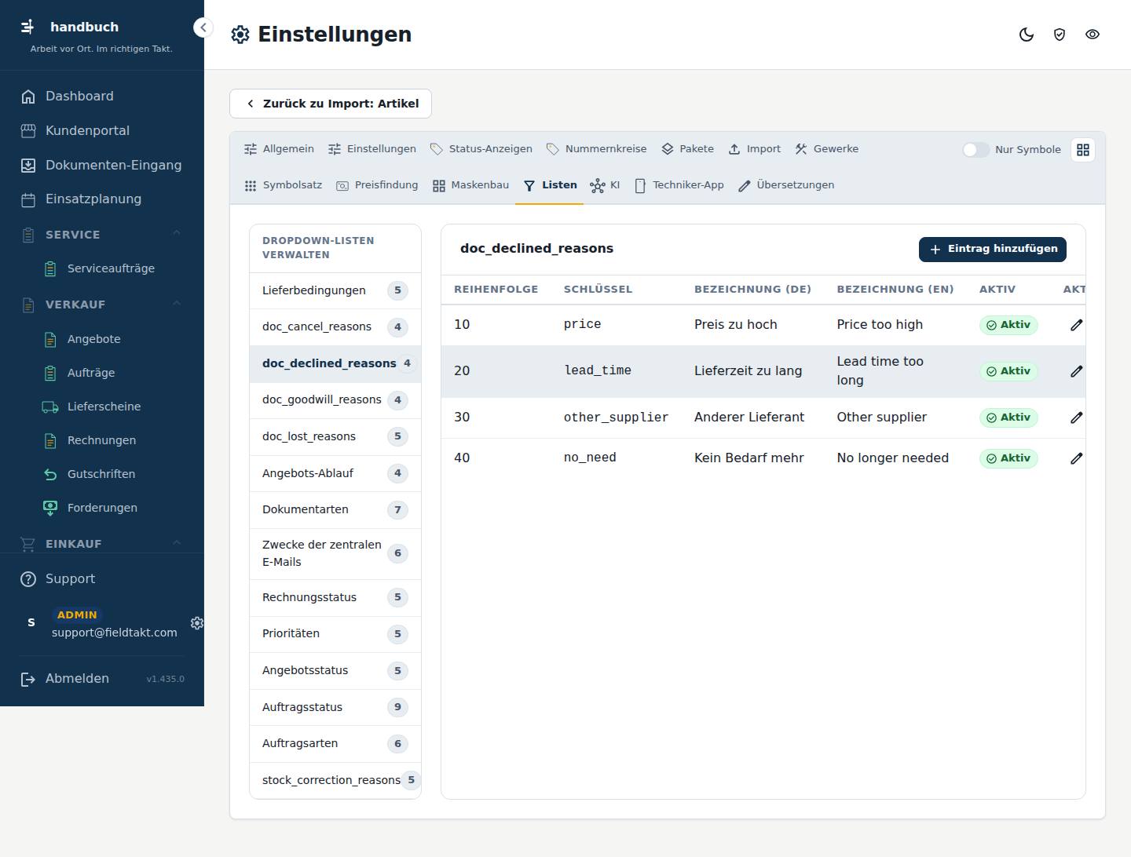
Task: Open Einsatzplanung calendar item
Action: coord(102,199)
